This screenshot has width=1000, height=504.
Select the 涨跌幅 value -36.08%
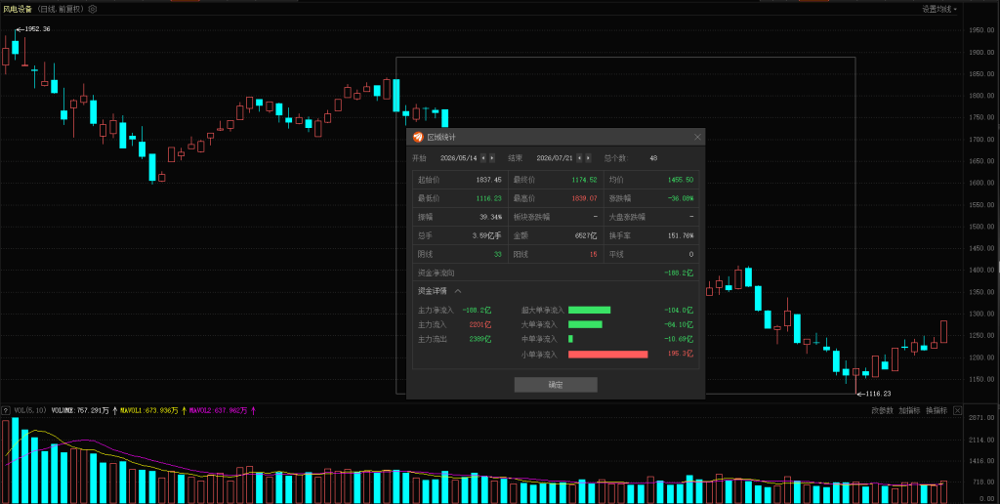pyautogui.click(x=681, y=199)
